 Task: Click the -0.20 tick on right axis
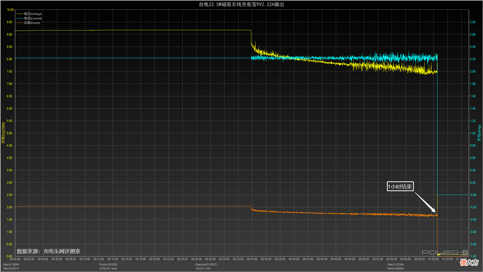pos(473,207)
